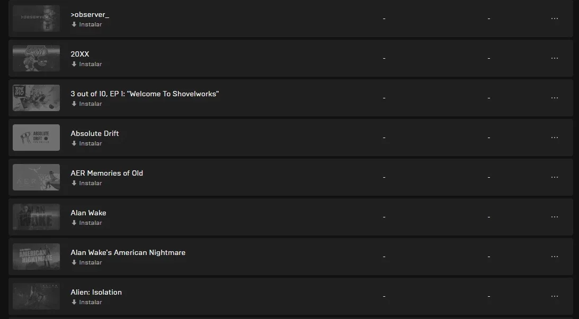Open the three-dot menu for >observer_
The image size is (579, 319).
point(554,19)
